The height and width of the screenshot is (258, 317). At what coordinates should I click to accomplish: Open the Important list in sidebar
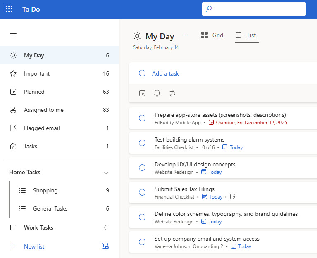pos(37,73)
